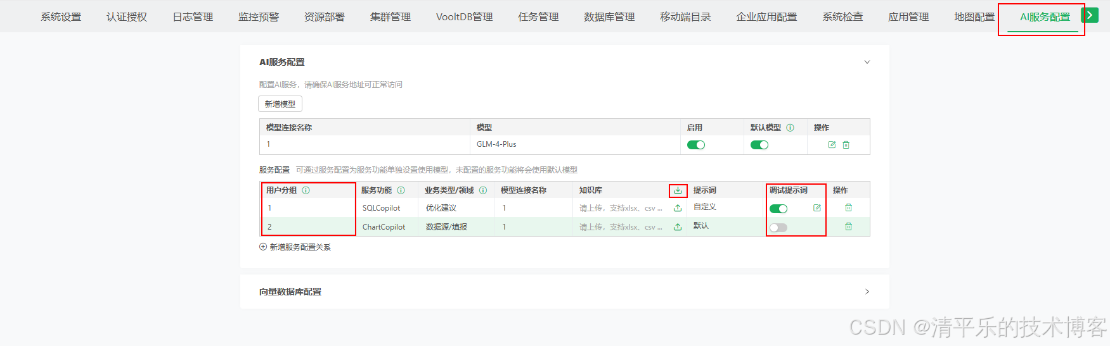Toggle 启用 switch for GLM-4-Plus
The width and height of the screenshot is (1110, 346).
click(696, 145)
